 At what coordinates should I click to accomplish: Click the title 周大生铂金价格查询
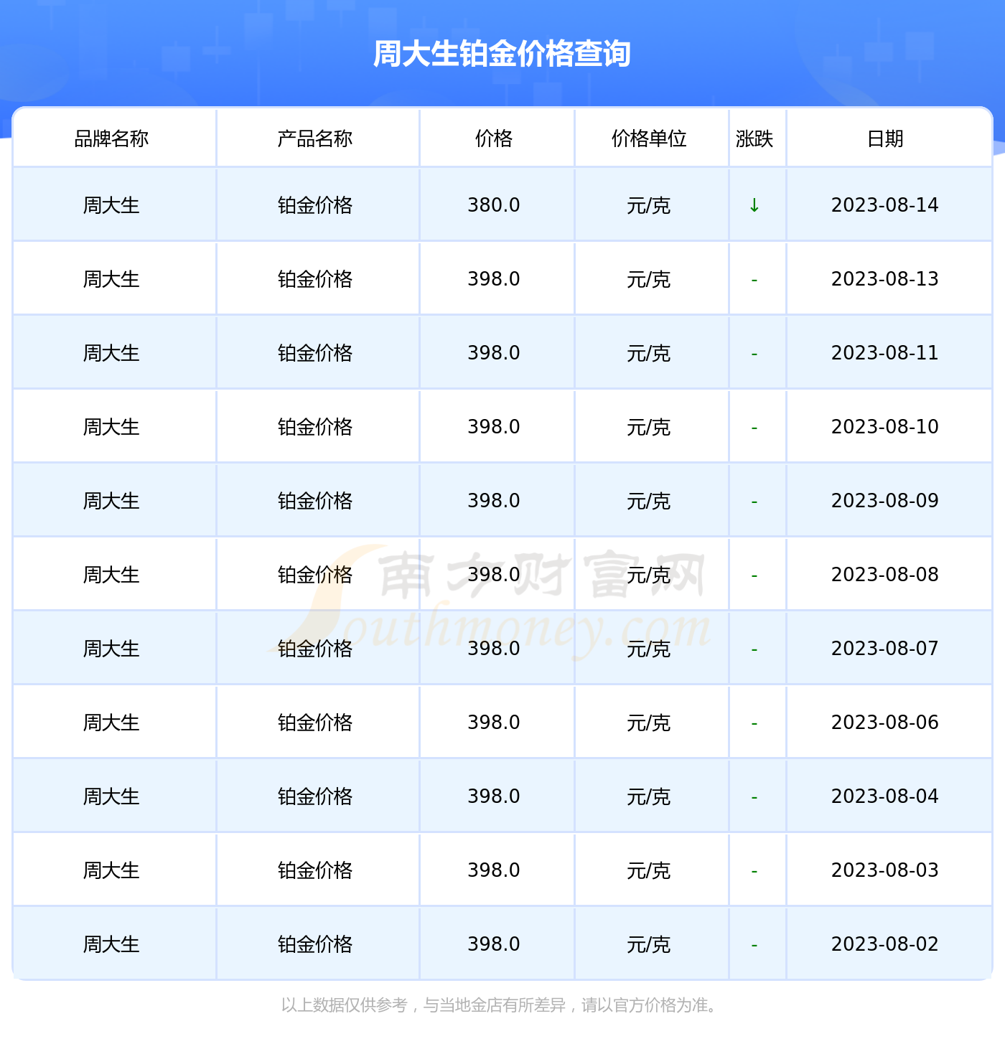tap(502, 54)
